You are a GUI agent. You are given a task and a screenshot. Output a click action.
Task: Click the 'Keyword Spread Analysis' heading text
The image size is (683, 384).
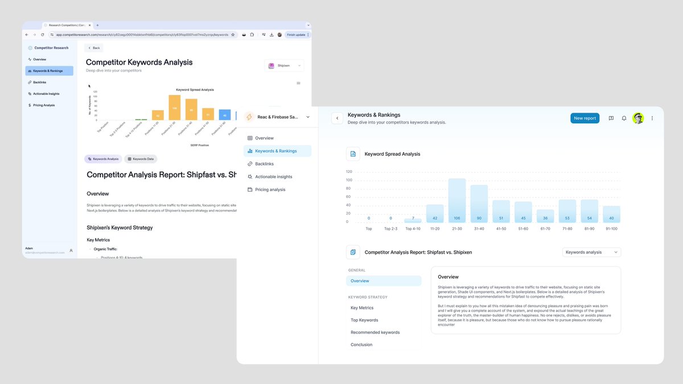392,154
